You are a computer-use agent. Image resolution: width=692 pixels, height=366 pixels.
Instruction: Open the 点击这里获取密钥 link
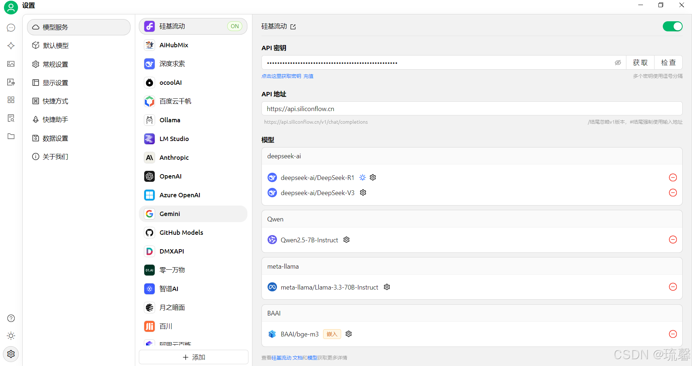pos(281,76)
